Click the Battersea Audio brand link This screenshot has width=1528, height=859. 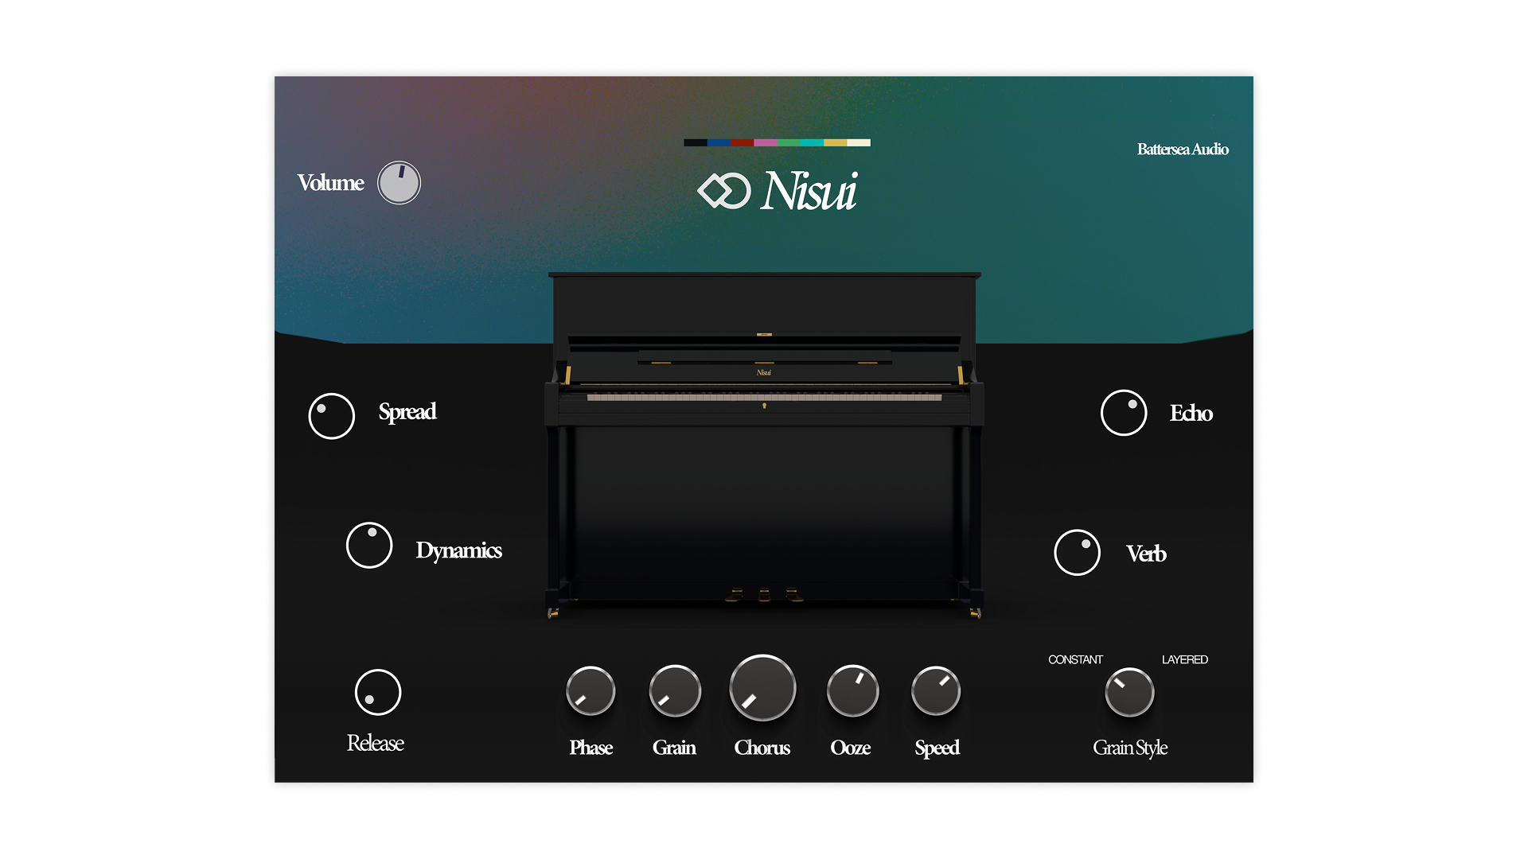click(x=1183, y=150)
